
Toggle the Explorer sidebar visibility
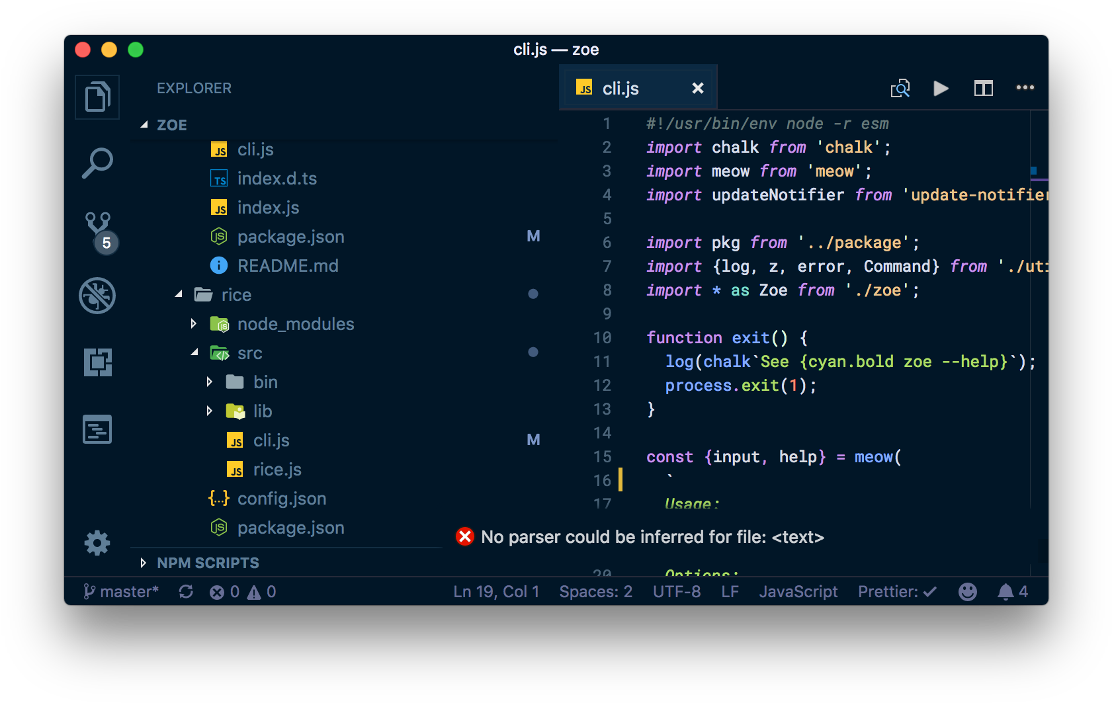click(x=97, y=97)
